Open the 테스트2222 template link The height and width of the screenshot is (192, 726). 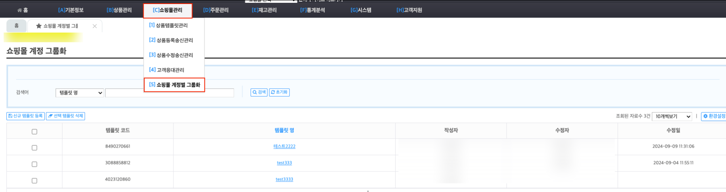coord(284,147)
